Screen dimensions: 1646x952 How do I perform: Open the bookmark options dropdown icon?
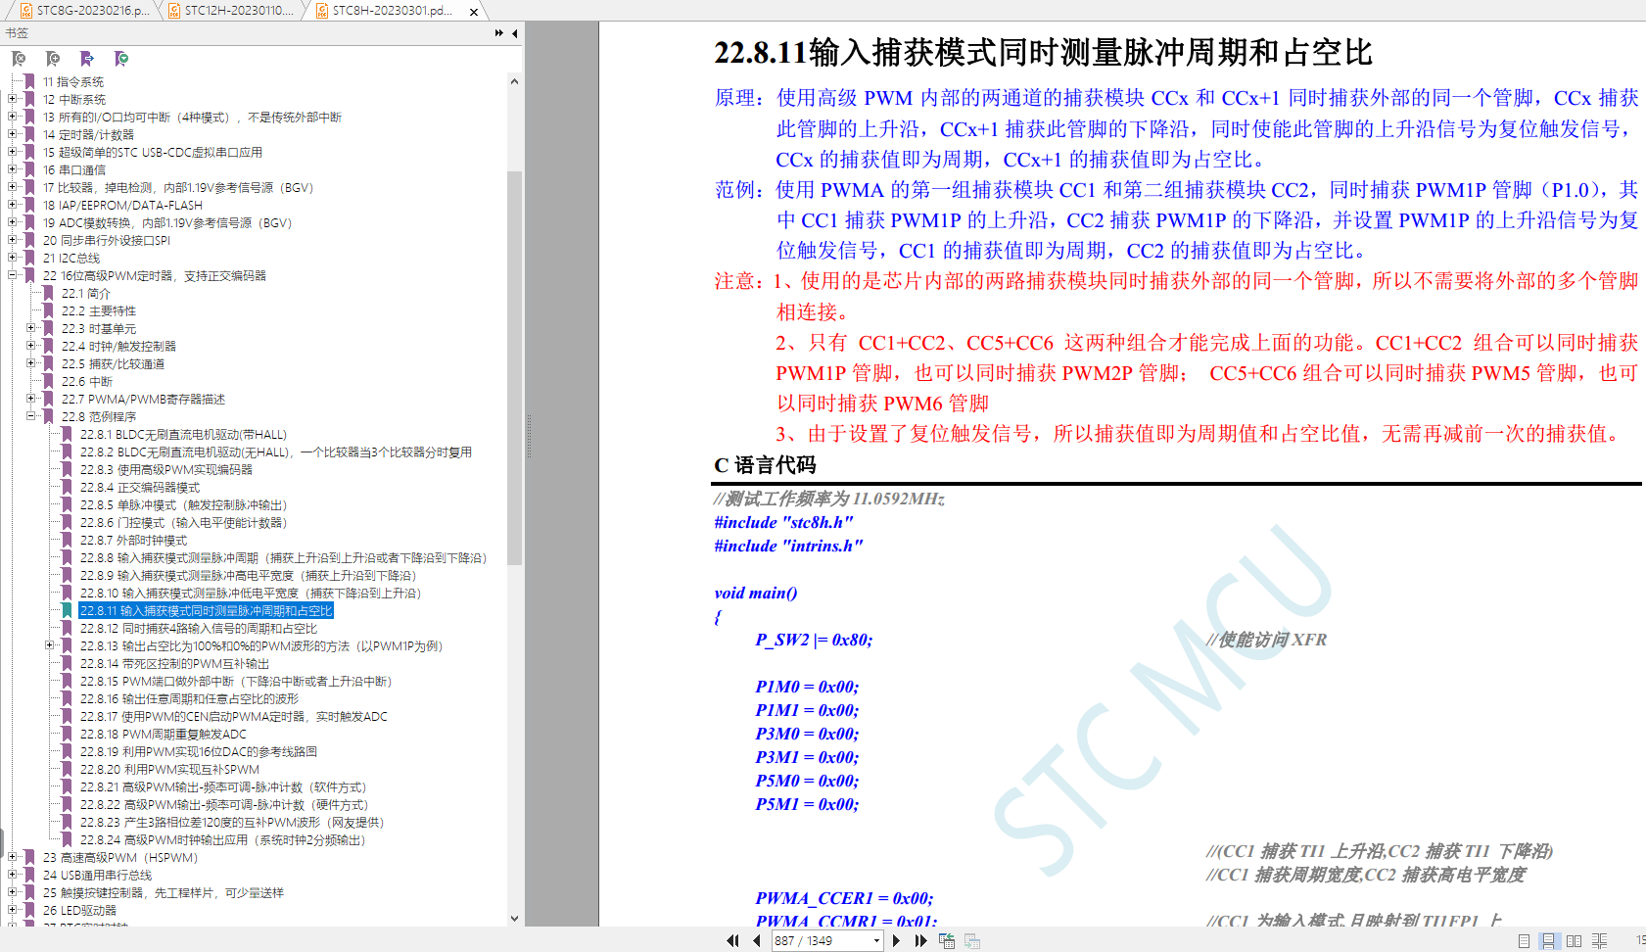point(121,59)
